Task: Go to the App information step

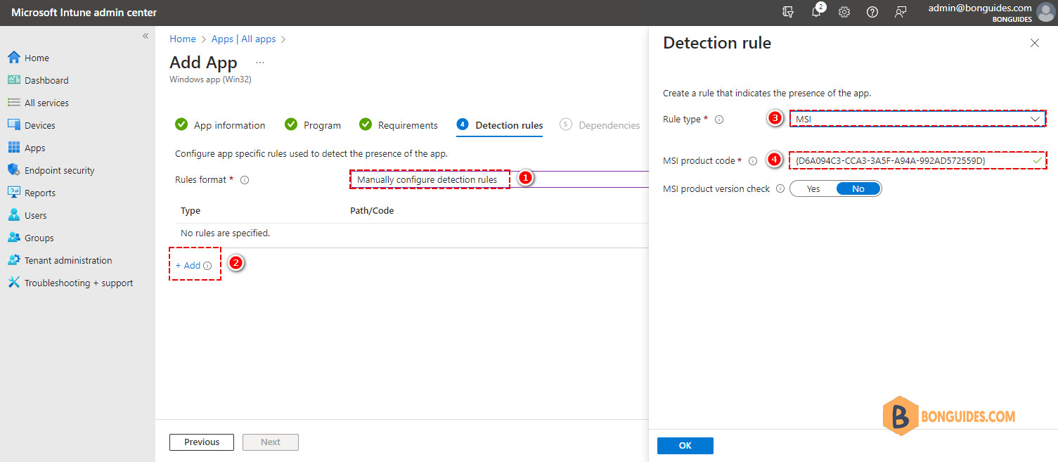Action: point(220,125)
